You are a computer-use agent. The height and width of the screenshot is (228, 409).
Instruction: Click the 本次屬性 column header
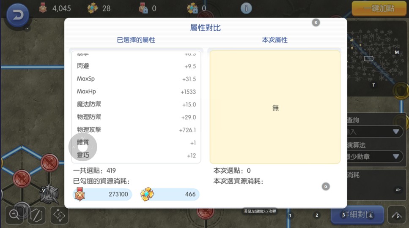[274, 40]
